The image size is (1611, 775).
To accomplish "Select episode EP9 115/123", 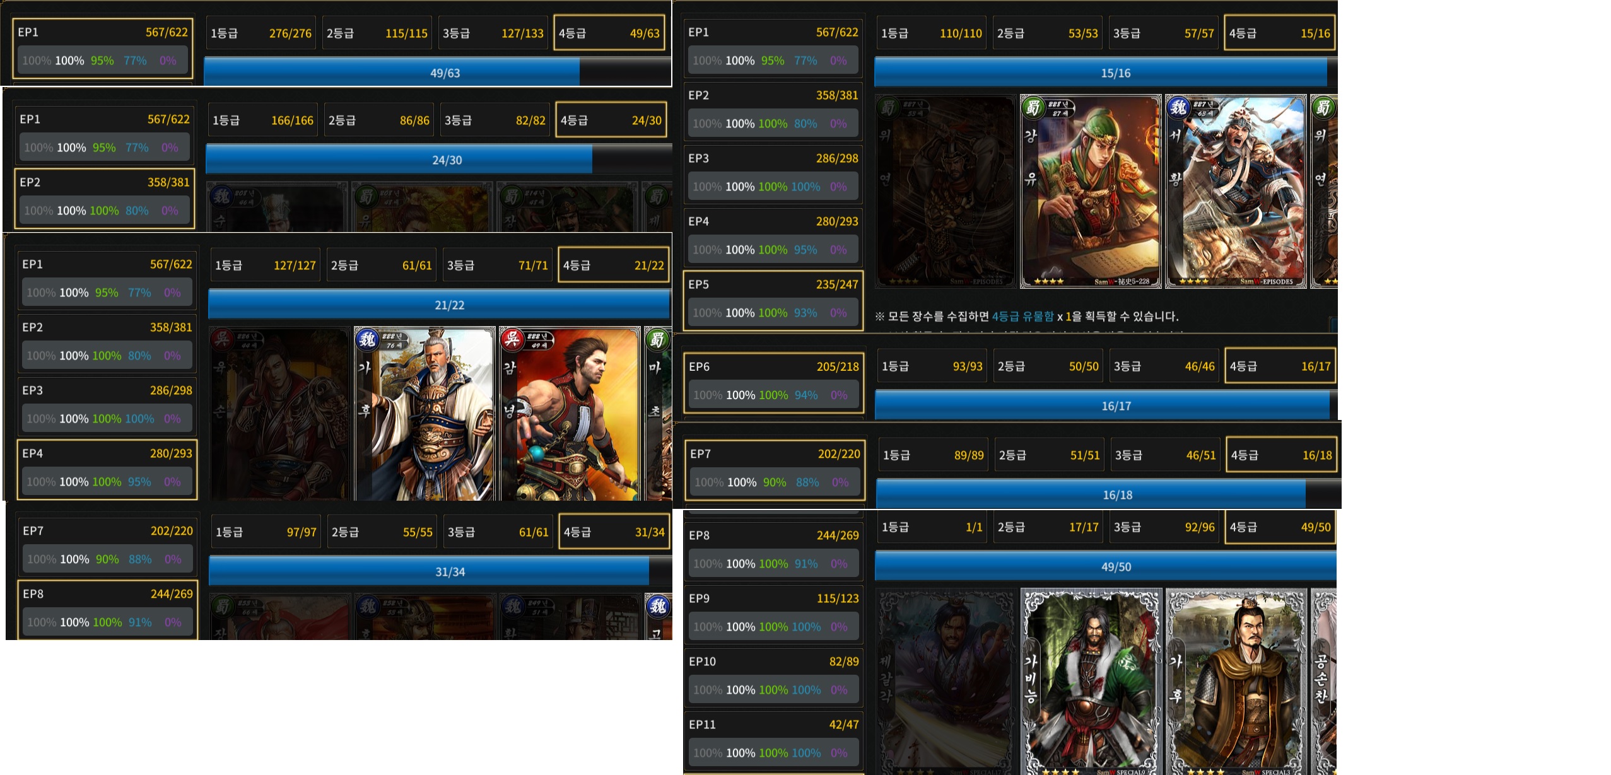I will coord(773,614).
